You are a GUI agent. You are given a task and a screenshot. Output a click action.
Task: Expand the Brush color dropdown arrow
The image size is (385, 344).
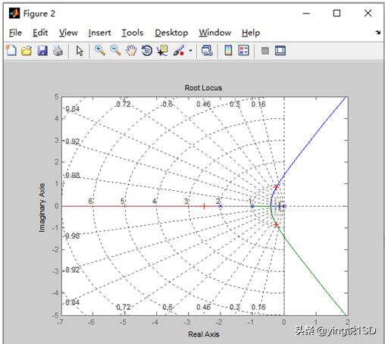[x=190, y=51]
